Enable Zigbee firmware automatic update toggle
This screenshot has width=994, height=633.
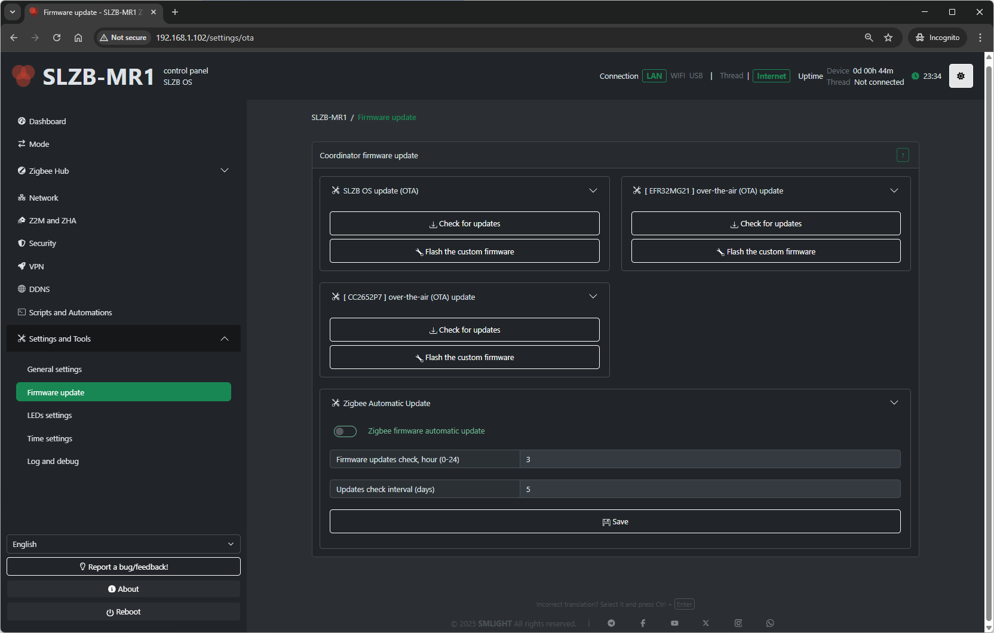pos(345,431)
